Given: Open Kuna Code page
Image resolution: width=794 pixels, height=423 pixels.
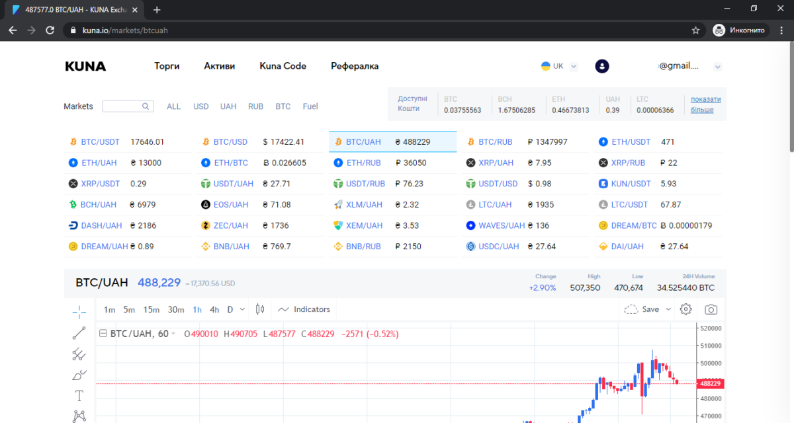Looking at the screenshot, I should [283, 66].
